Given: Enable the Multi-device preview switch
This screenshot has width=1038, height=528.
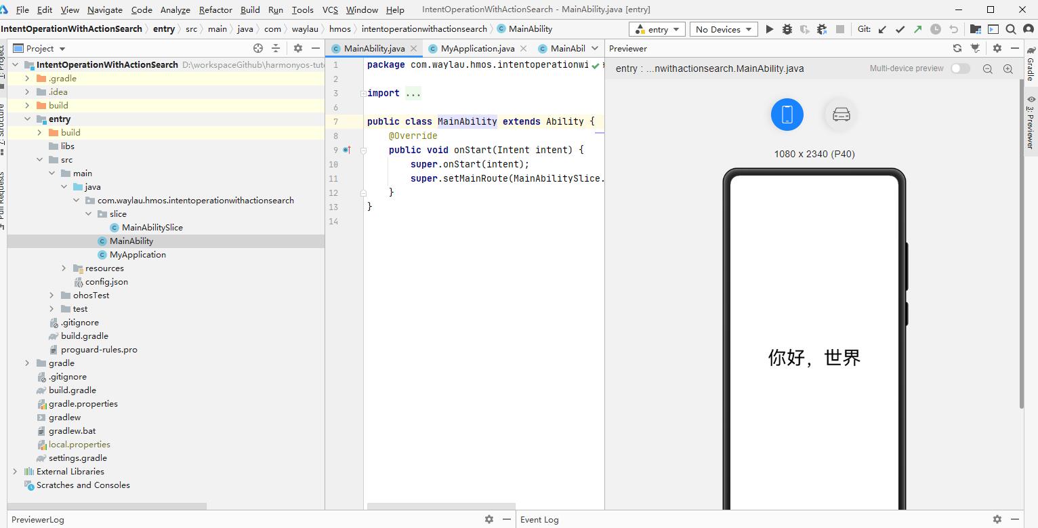Looking at the screenshot, I should [x=960, y=68].
